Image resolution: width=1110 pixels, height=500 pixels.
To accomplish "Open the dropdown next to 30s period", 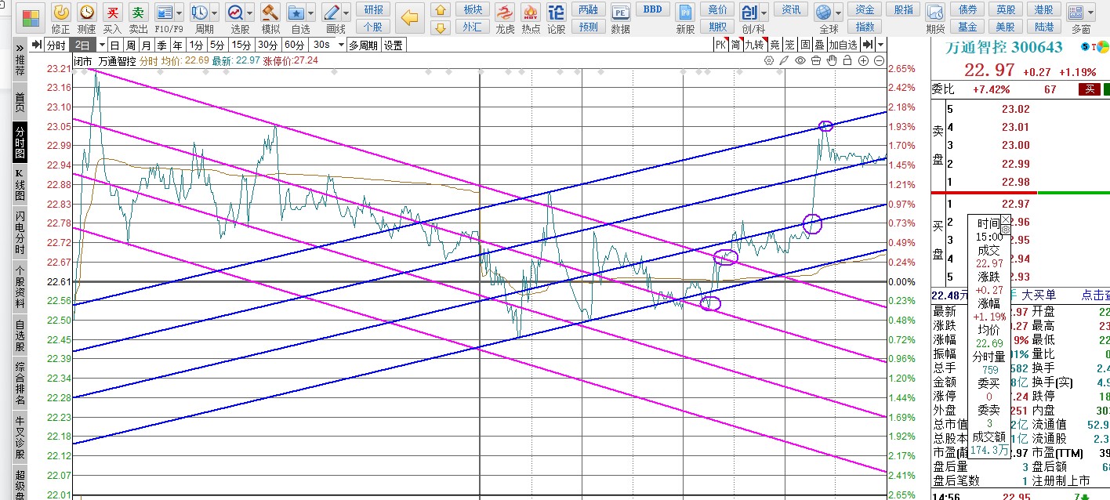I will (340, 45).
